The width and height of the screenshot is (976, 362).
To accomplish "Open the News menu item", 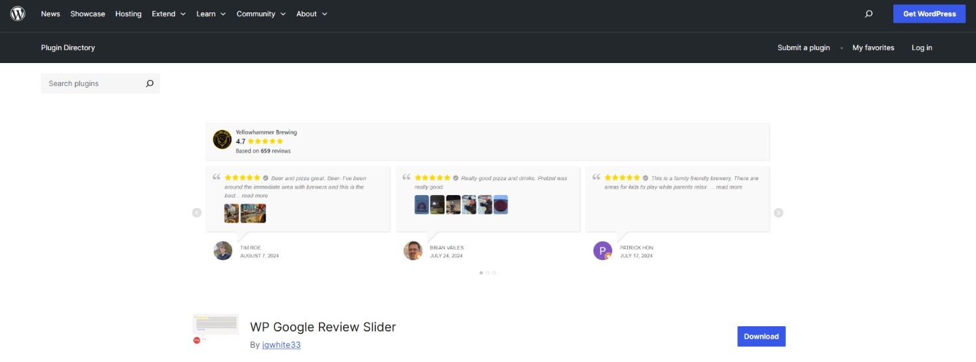I will coord(51,14).
